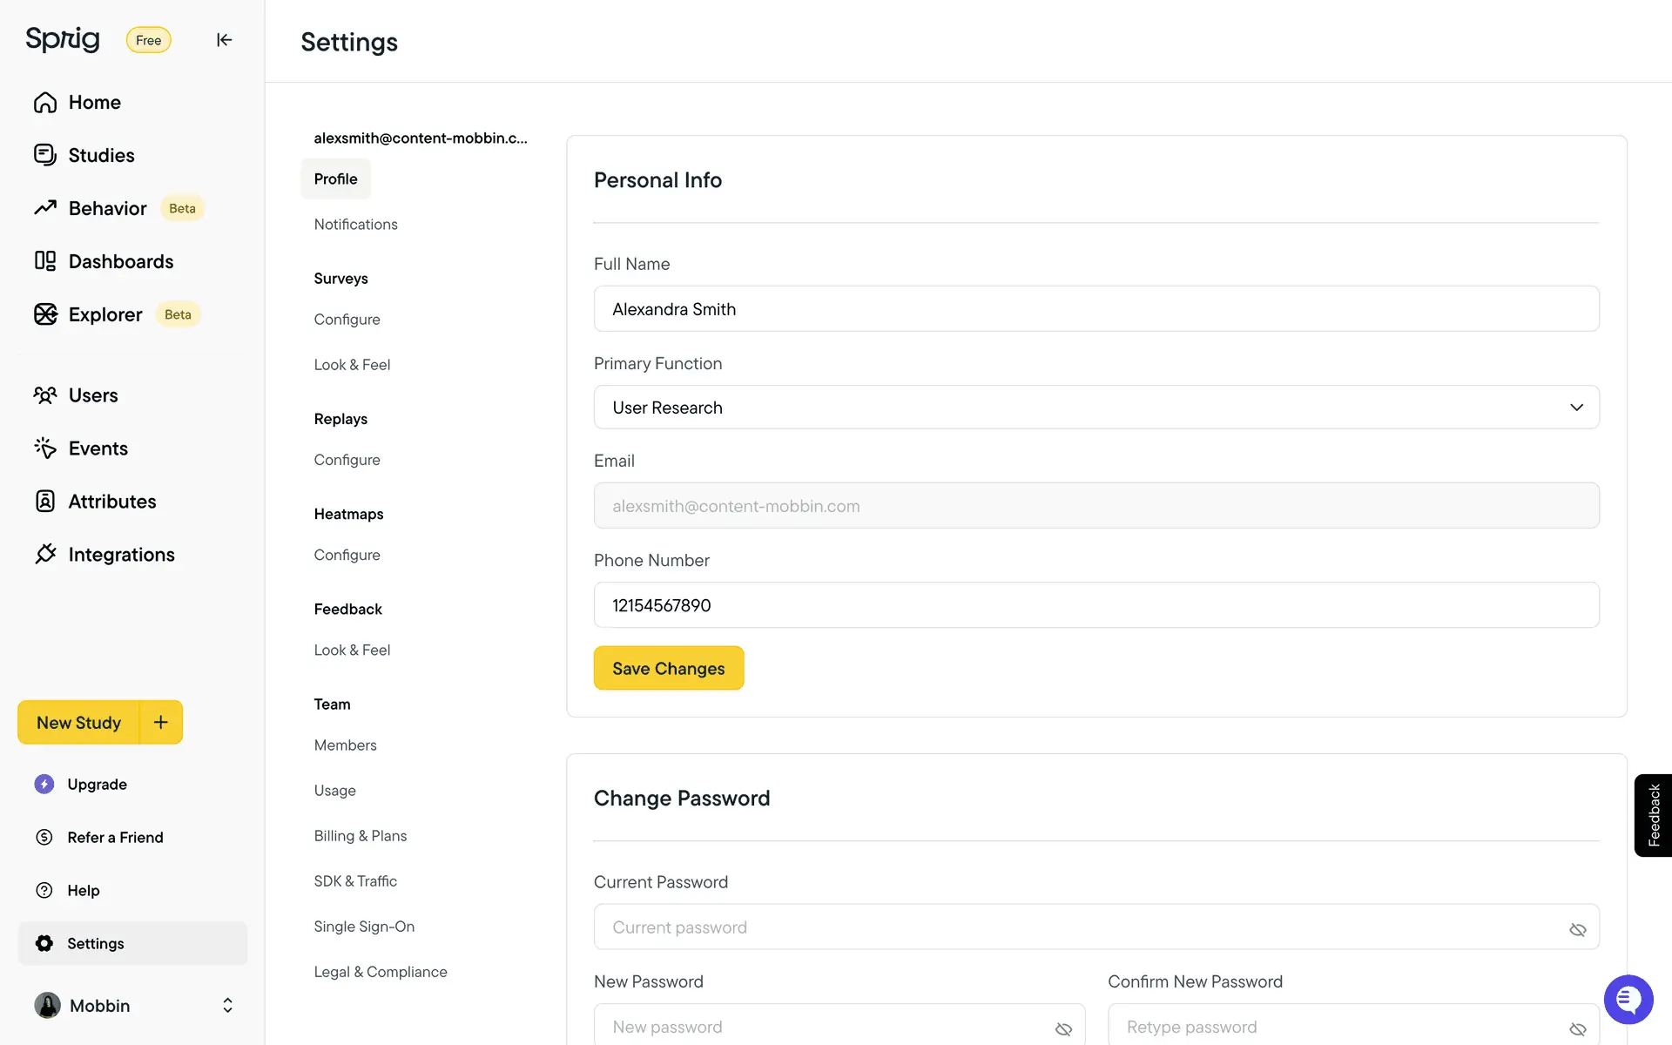
Task: Click the Integrations plug icon
Action: click(x=45, y=554)
